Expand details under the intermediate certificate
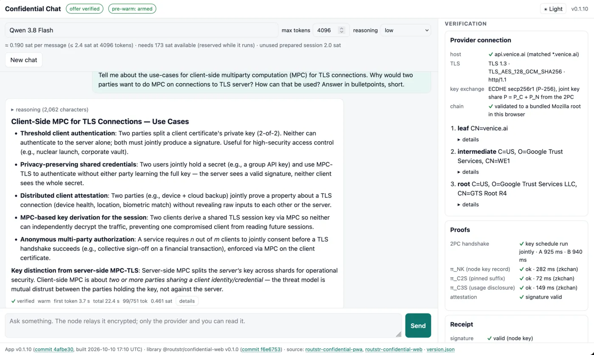The height and width of the screenshot is (355, 594). [468, 172]
